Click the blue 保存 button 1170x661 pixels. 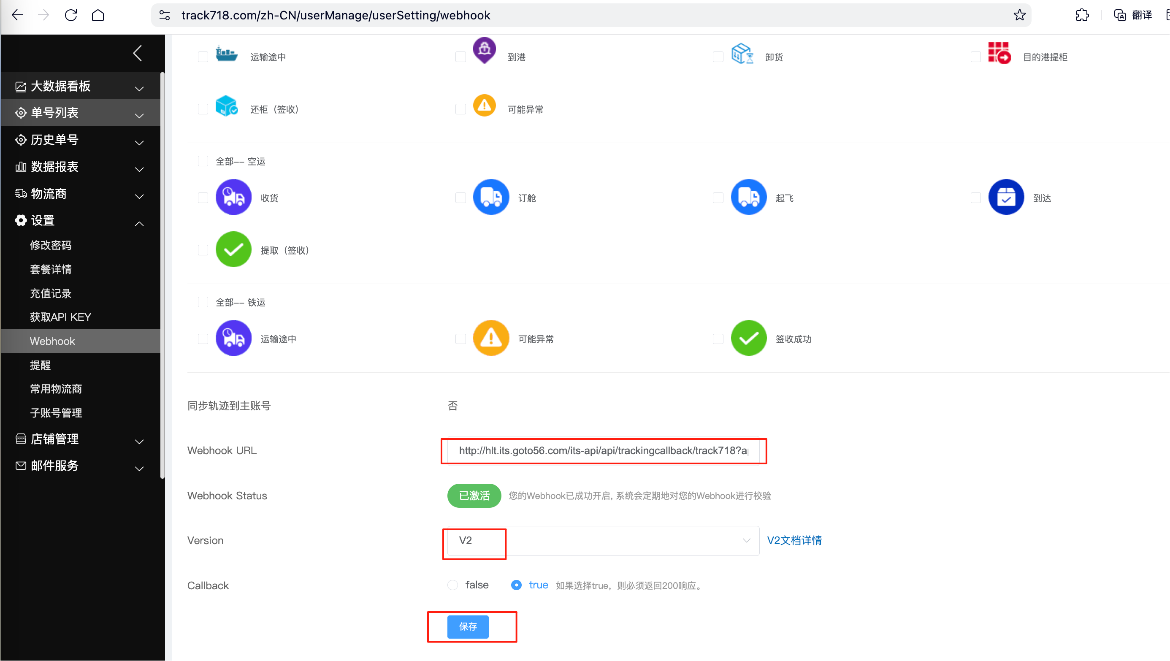468,627
